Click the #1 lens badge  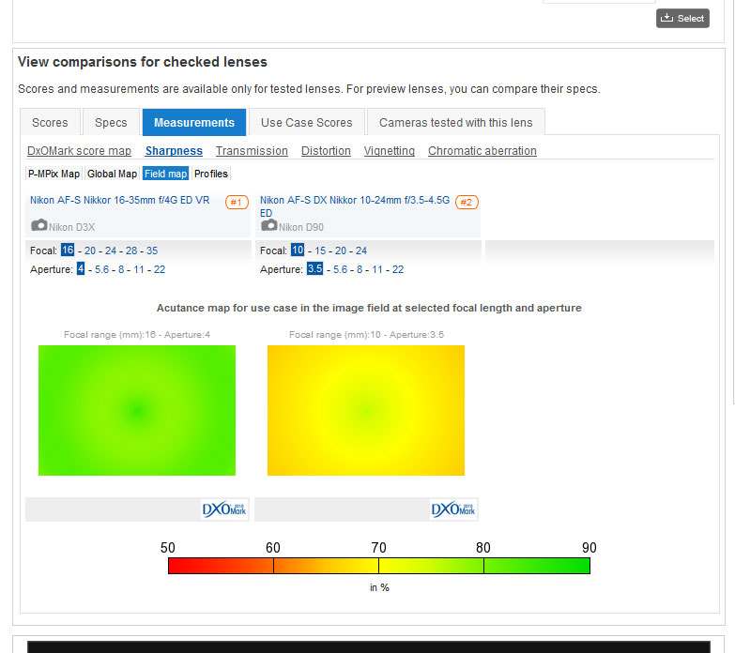coord(237,203)
